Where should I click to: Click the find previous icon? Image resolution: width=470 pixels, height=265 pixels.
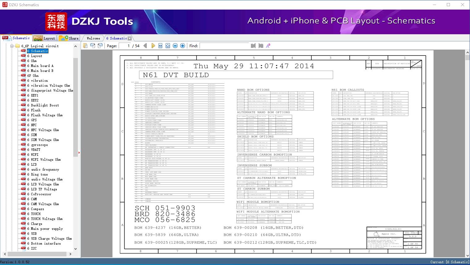[x=253, y=46]
